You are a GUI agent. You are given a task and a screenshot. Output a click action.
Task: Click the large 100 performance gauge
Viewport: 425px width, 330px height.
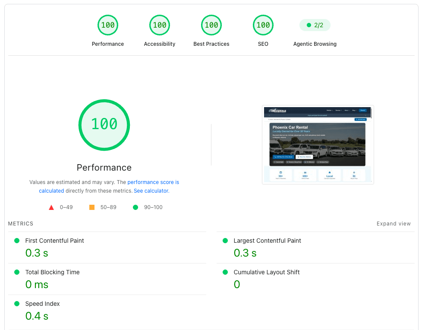click(104, 125)
